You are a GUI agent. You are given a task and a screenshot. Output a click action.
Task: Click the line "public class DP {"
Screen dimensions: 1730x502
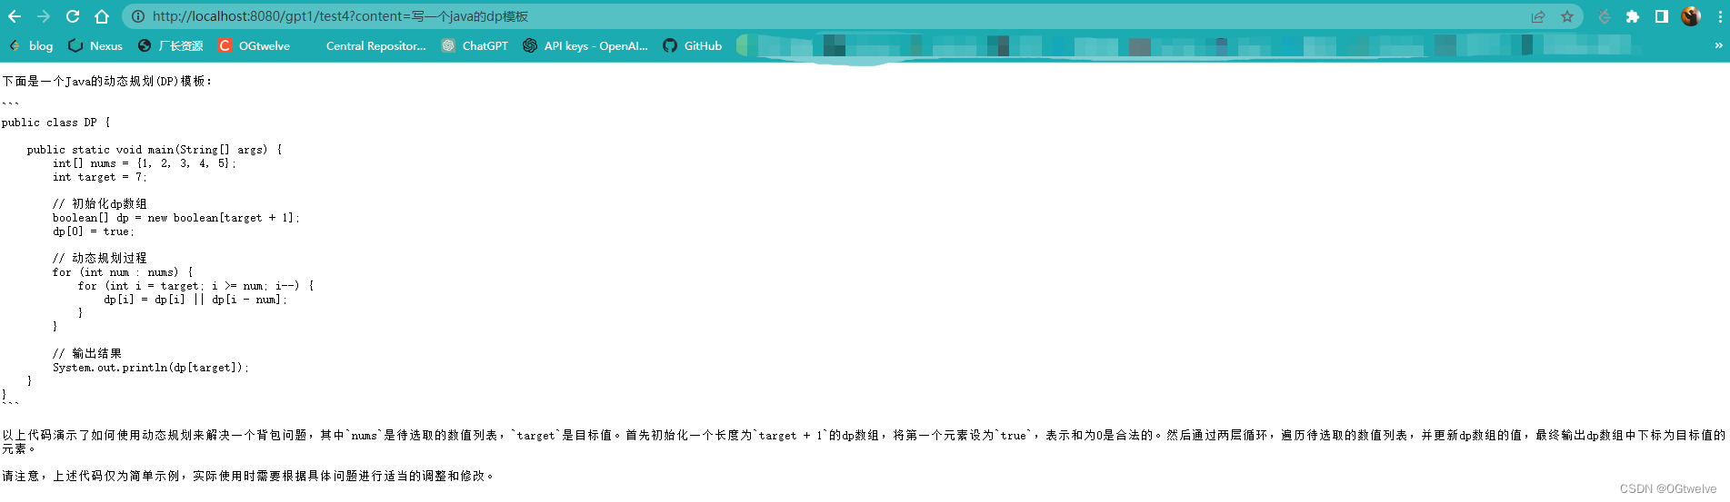pos(55,123)
